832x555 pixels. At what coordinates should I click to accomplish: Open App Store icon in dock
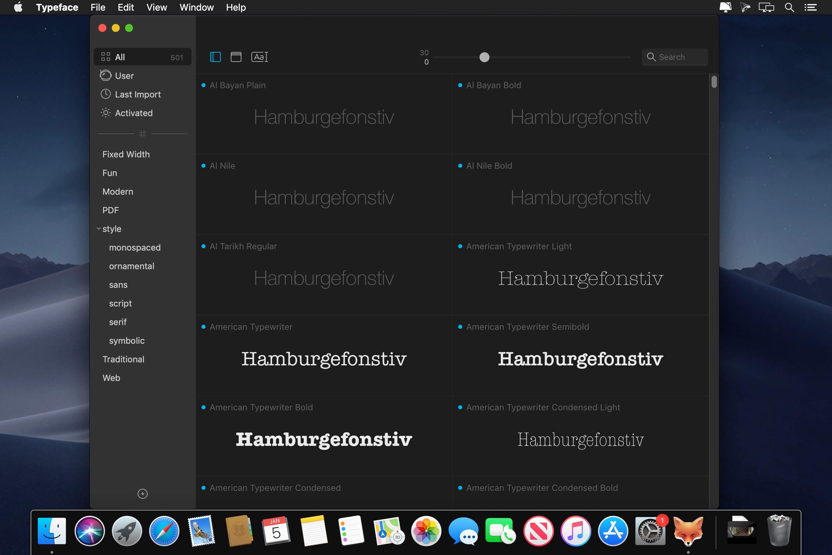tap(613, 531)
